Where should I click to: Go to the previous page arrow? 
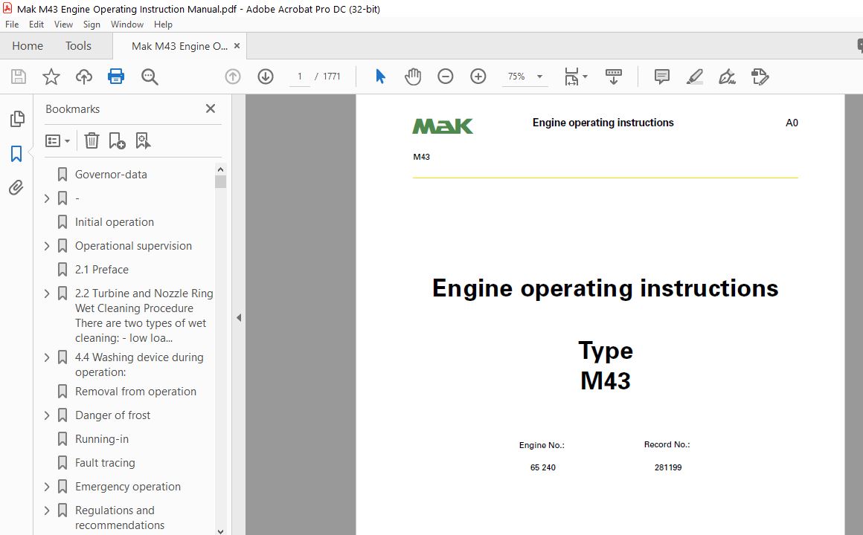233,77
